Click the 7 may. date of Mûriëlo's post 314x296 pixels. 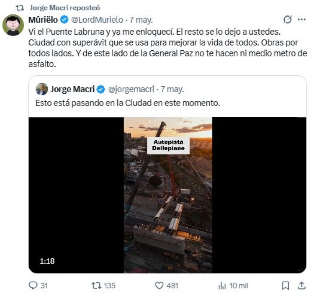(x=141, y=20)
